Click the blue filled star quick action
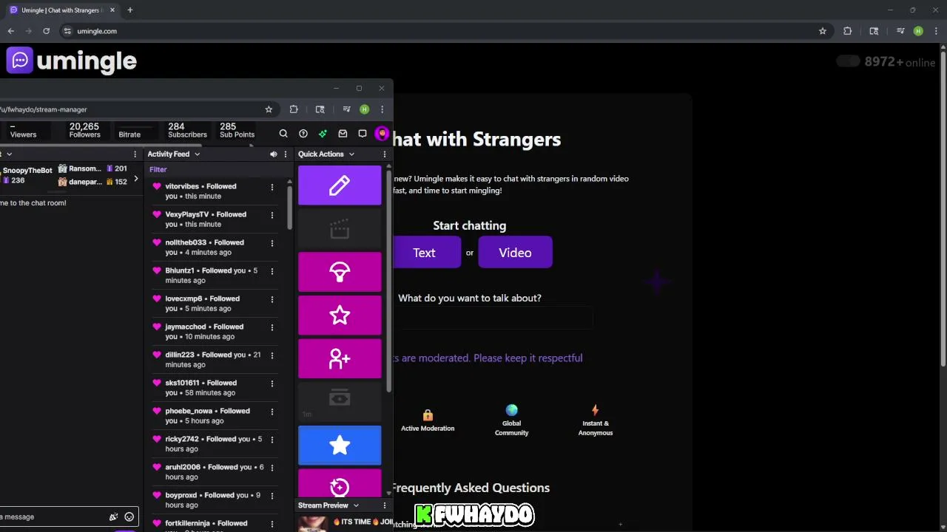This screenshot has height=532, width=947. pyautogui.click(x=340, y=446)
